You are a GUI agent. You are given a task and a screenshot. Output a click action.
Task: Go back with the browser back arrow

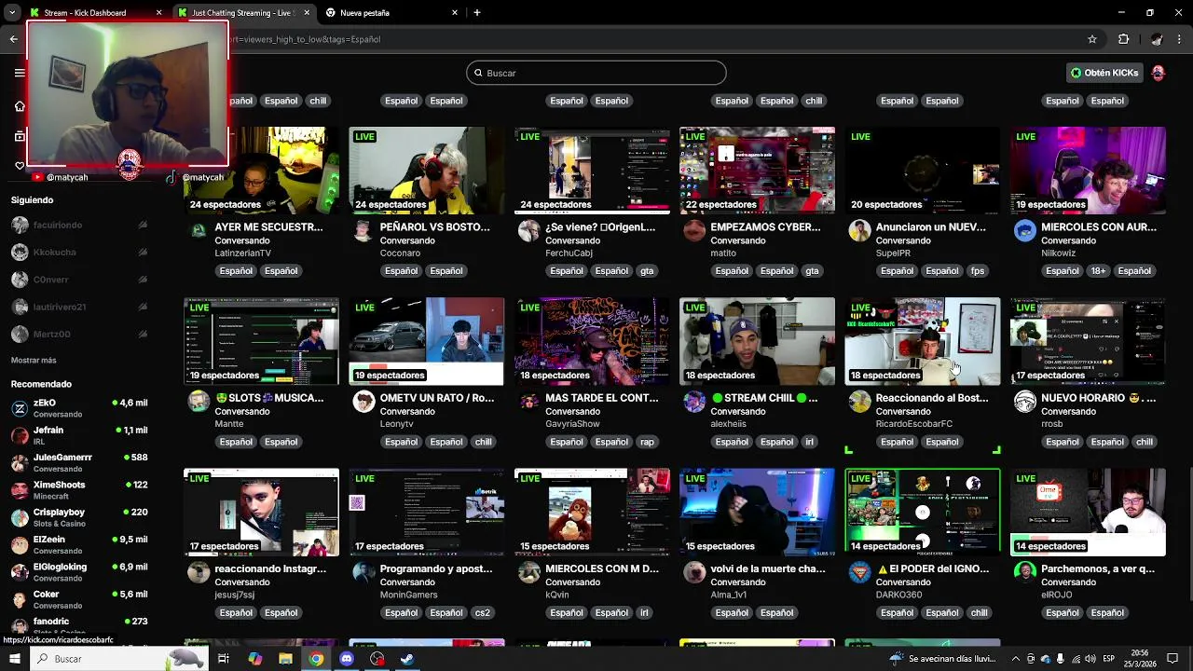pyautogui.click(x=13, y=39)
